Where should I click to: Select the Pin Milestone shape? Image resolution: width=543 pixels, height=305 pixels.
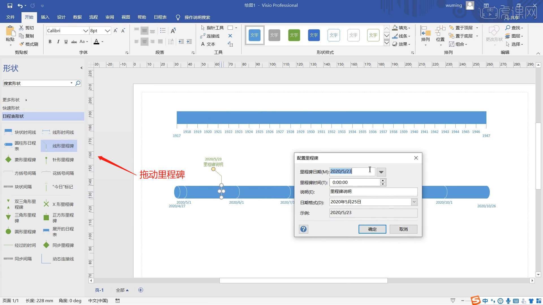pos(59,160)
